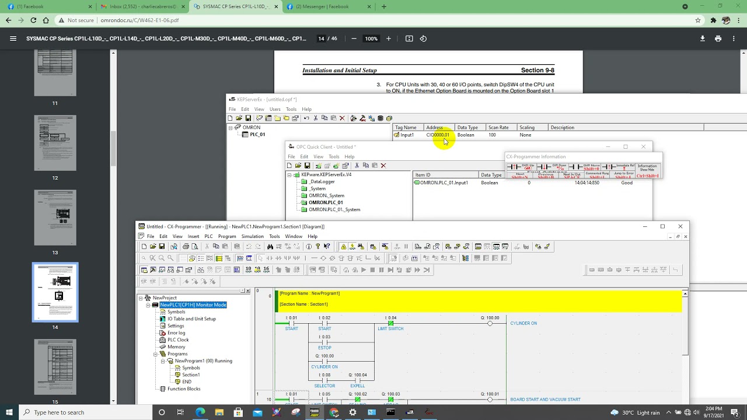747x420 pixels.
Task: Click Save disk icon in CX-Programmer toolbar
Action: point(162,247)
